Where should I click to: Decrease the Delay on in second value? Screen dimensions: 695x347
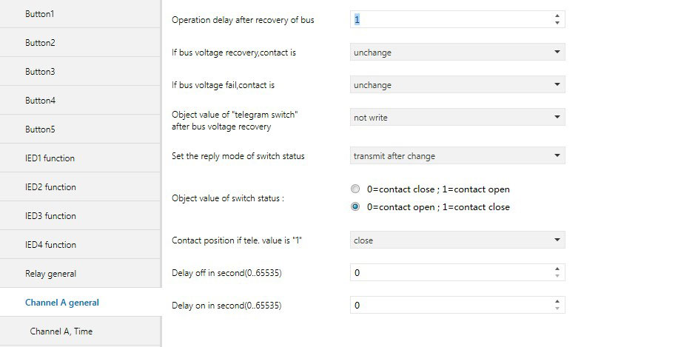point(557,309)
